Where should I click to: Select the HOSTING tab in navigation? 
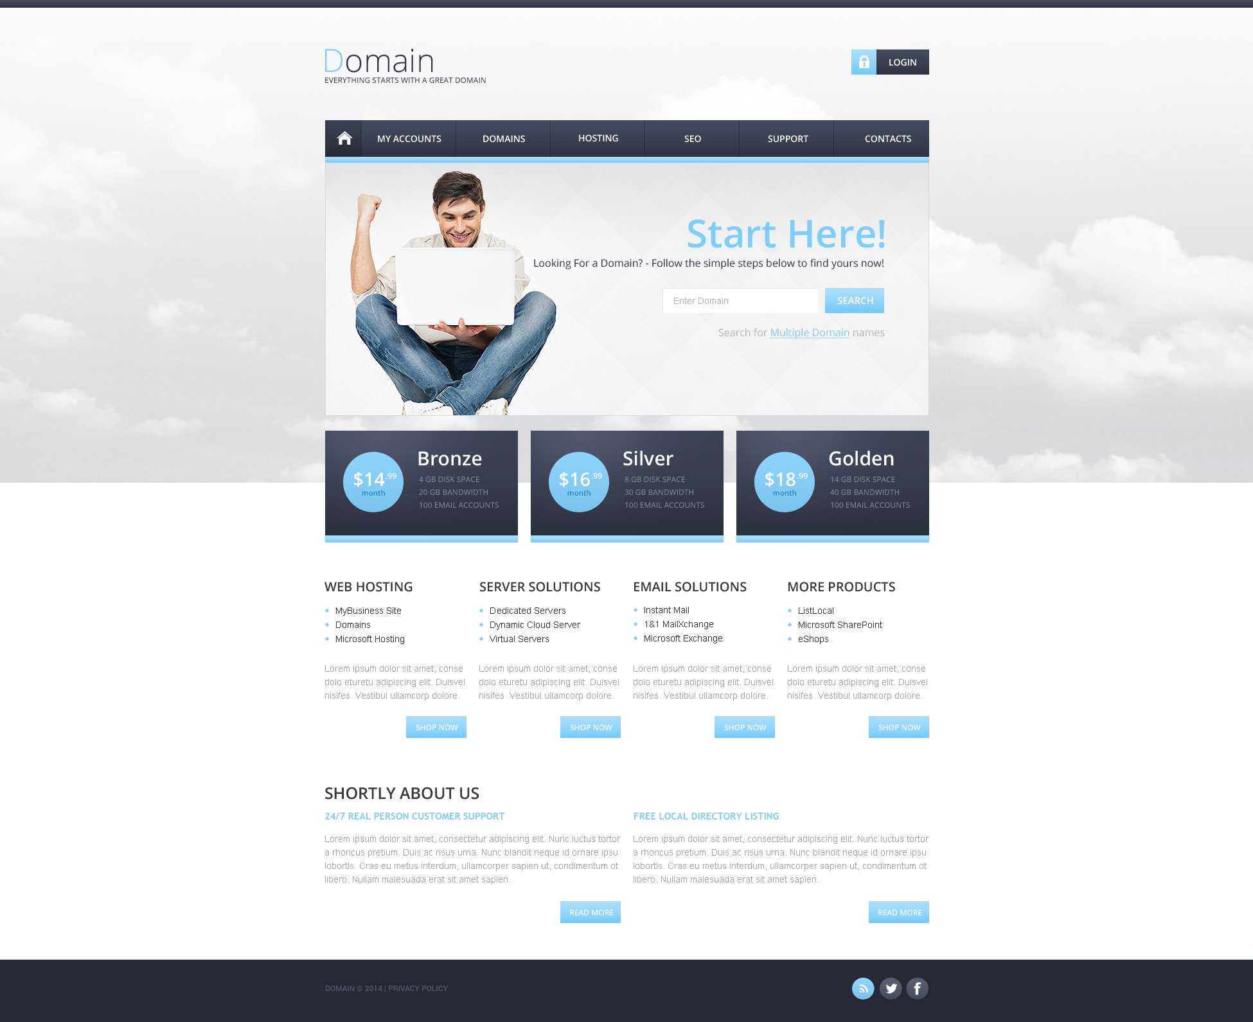598,138
